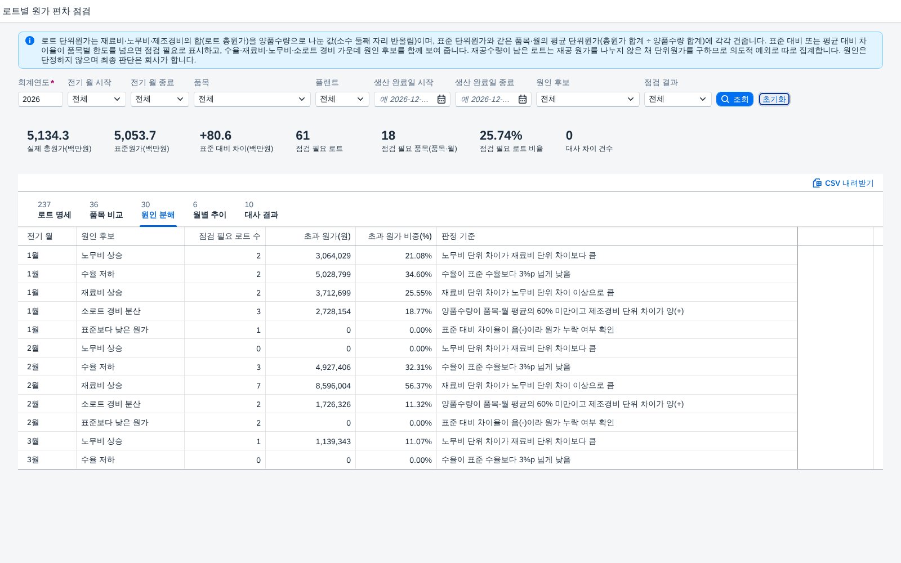Click the 61 점검 필요 로트 KPI

coord(319,141)
